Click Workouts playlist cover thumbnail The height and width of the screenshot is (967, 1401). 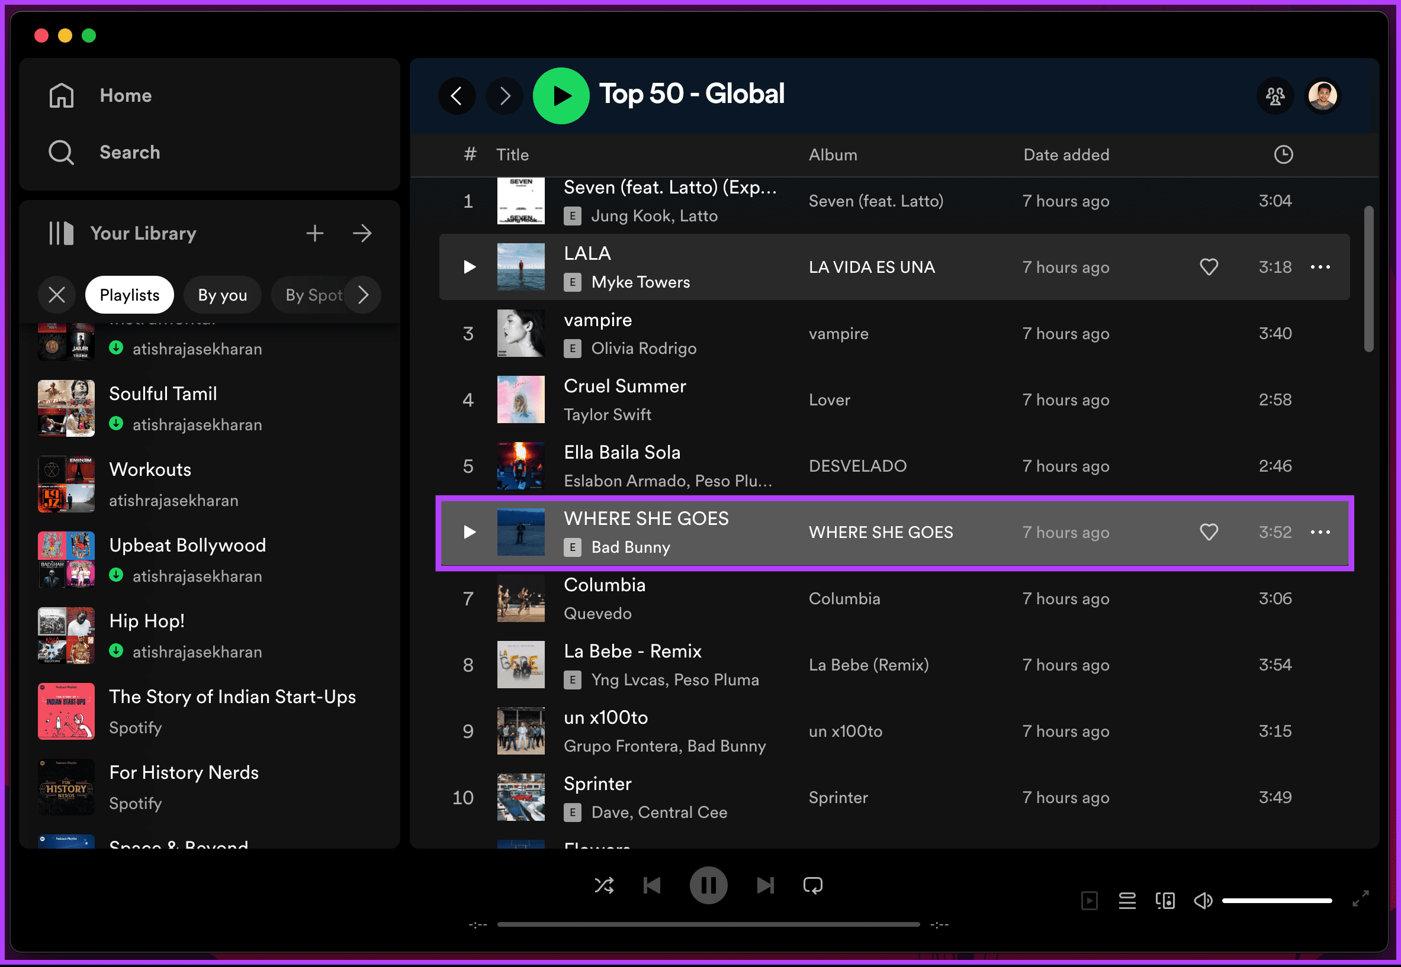[x=66, y=485]
